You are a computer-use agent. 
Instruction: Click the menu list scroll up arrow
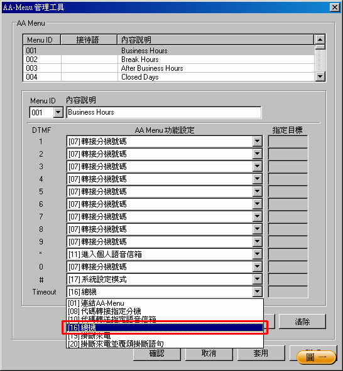click(x=320, y=39)
